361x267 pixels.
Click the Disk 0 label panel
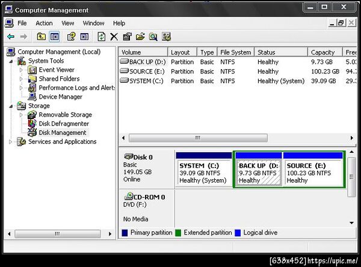(147, 169)
